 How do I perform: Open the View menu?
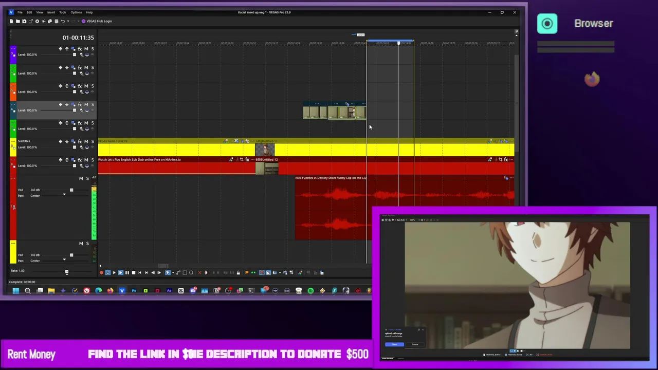(40, 12)
